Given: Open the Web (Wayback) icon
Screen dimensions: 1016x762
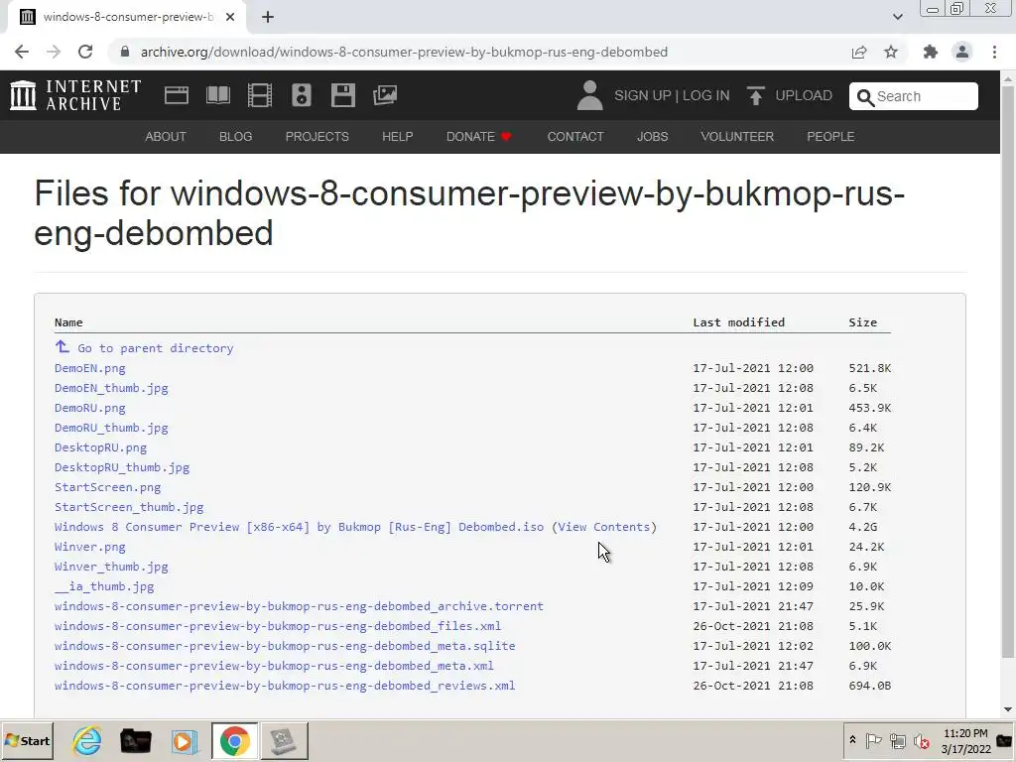Looking at the screenshot, I should [x=177, y=95].
